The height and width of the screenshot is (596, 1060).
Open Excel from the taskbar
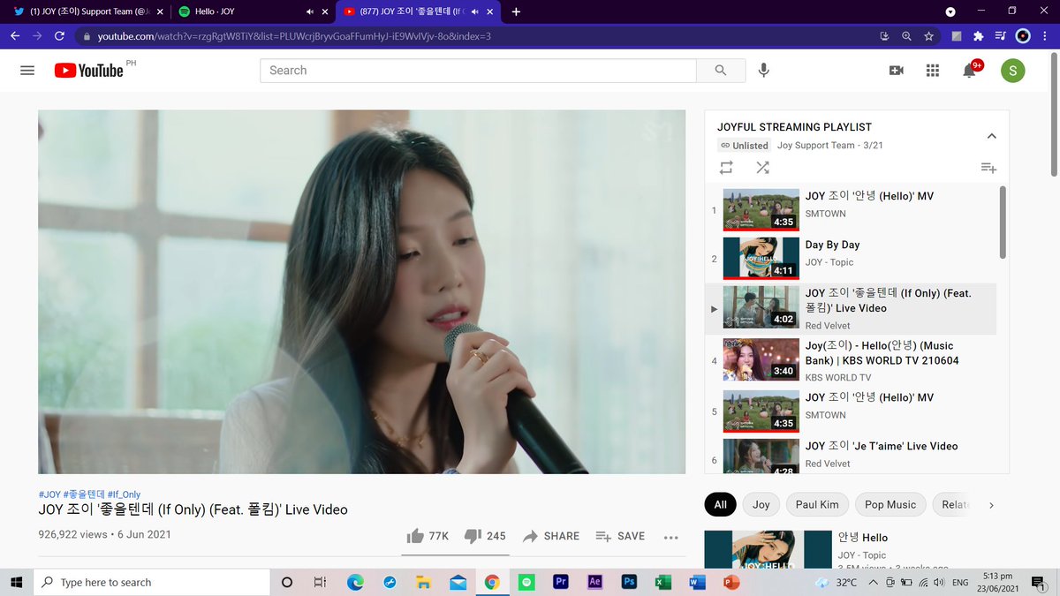point(662,582)
